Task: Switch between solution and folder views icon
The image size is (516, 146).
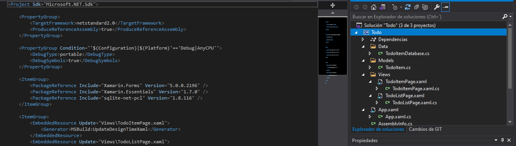Action: (x=383, y=7)
